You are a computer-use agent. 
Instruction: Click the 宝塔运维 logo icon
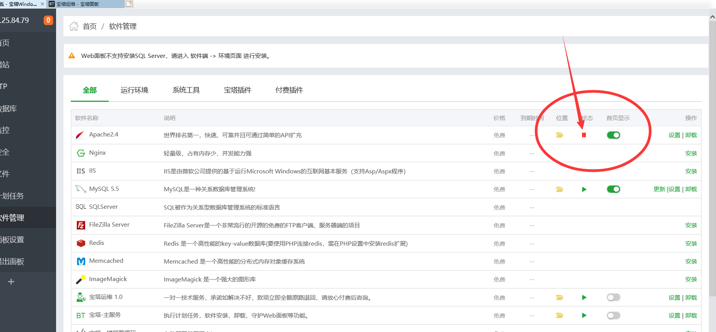coord(81,297)
